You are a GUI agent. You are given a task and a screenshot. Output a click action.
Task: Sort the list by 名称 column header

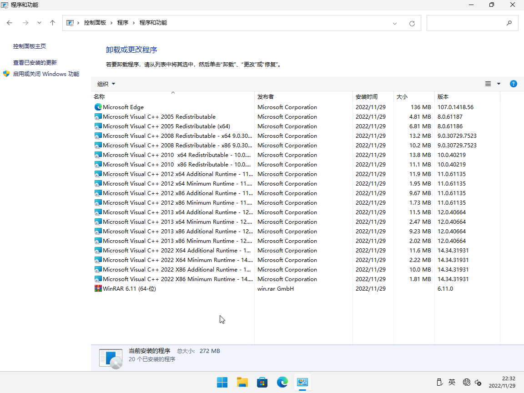(x=99, y=97)
